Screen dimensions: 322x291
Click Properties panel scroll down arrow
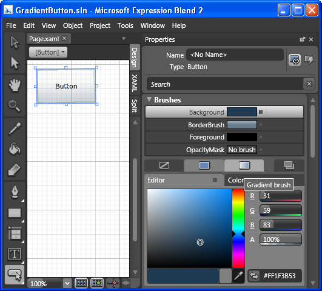pyautogui.click(x=313, y=283)
